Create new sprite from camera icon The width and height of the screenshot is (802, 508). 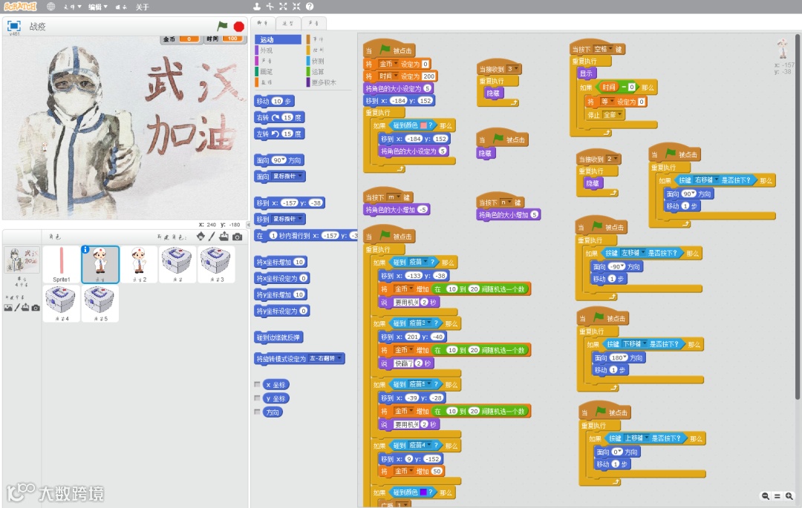point(238,237)
